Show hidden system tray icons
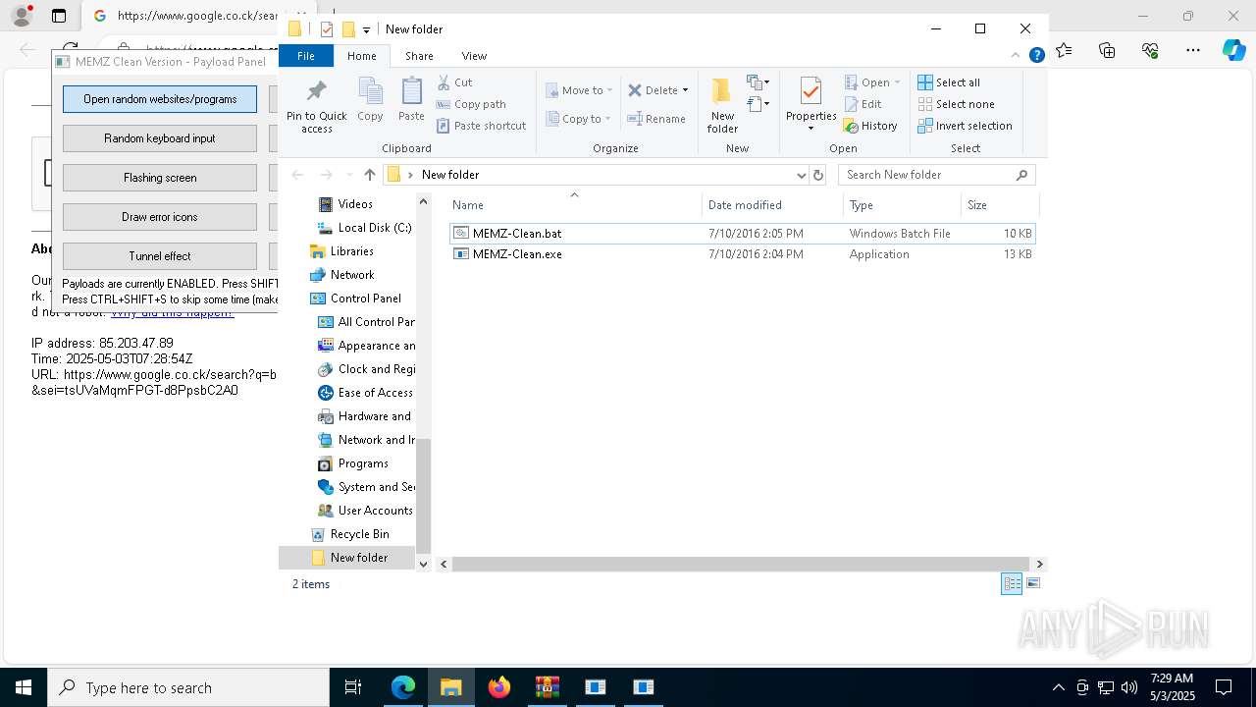 [x=1058, y=687]
